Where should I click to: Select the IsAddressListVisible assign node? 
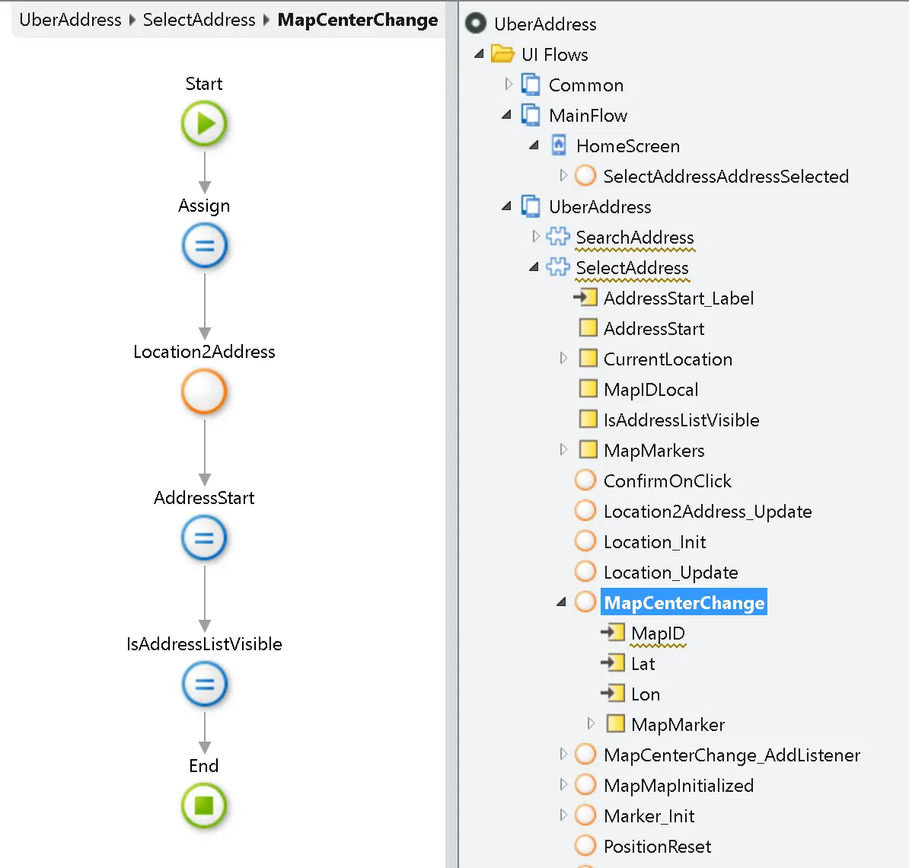203,684
